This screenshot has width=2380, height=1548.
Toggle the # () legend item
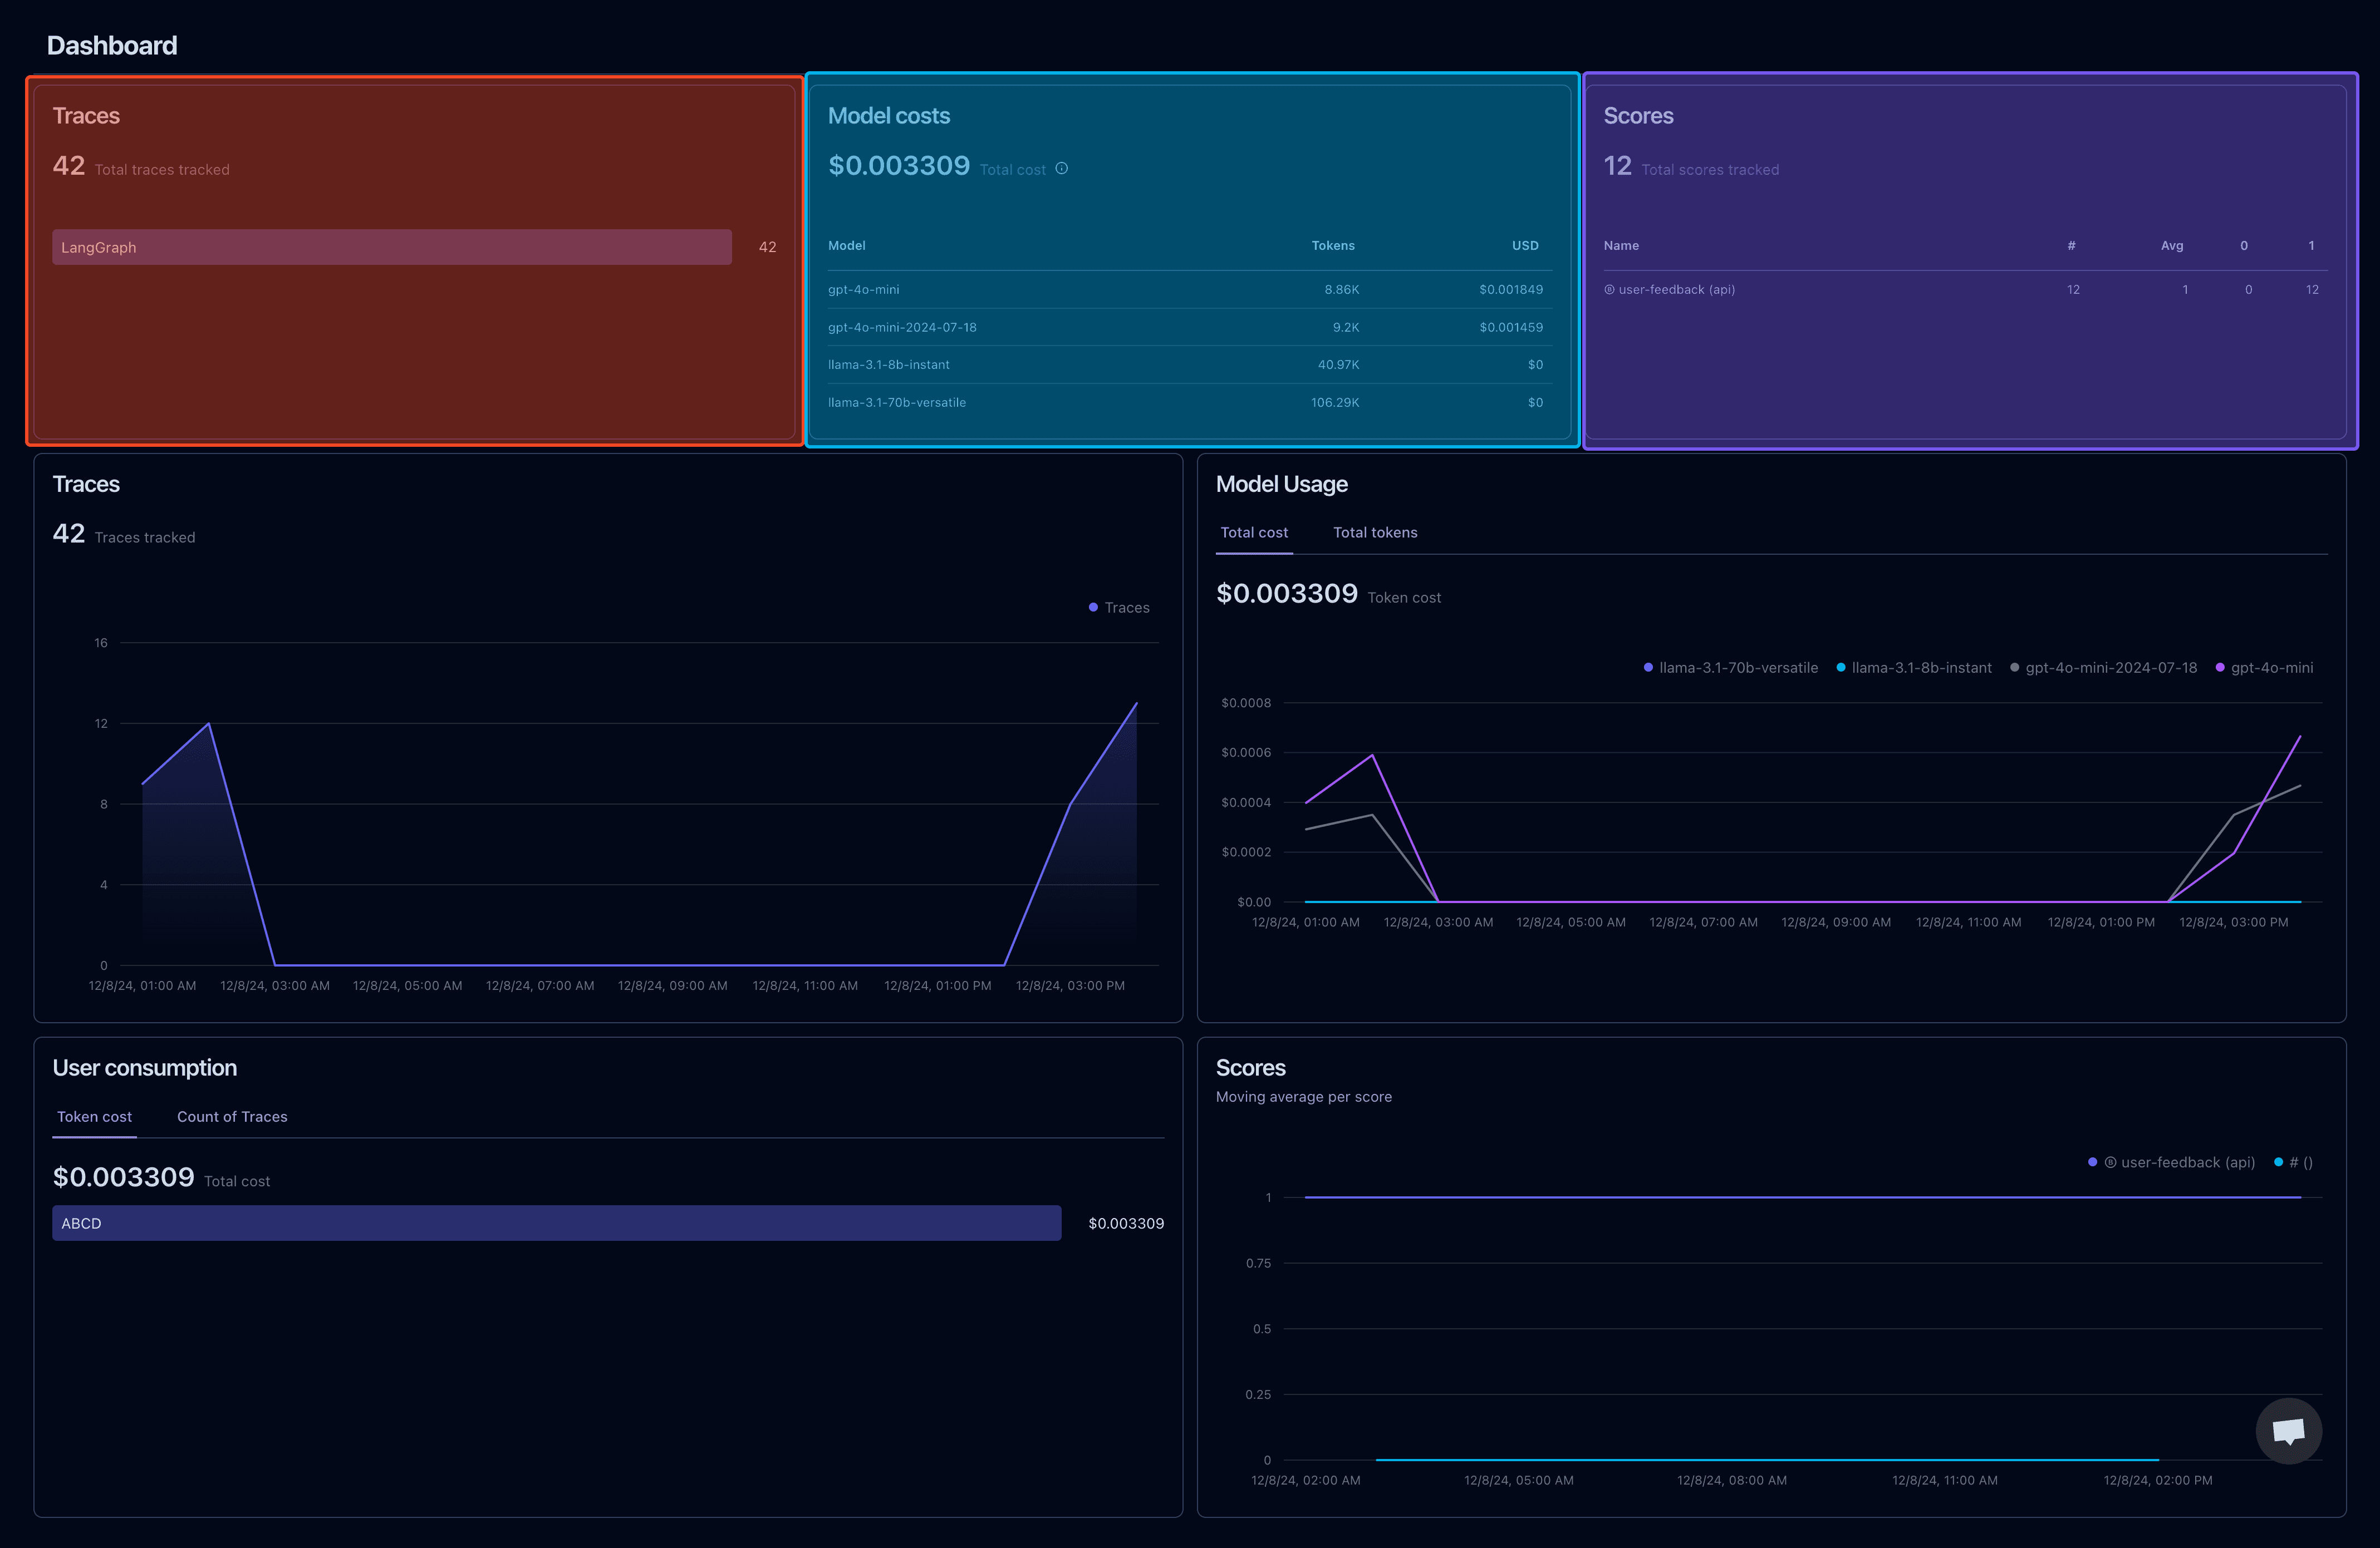(x=2293, y=1162)
